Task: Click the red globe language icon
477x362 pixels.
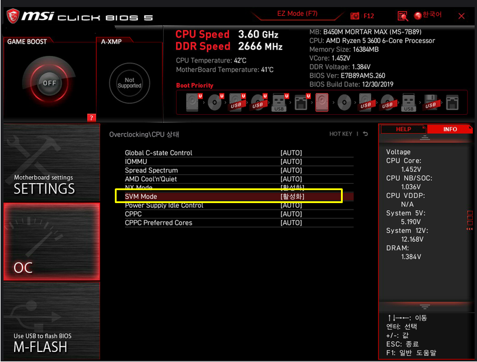Action: (418, 15)
